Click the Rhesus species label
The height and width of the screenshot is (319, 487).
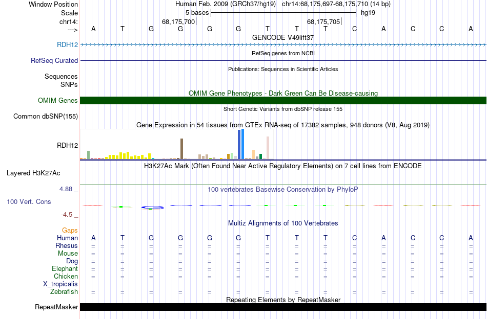click(67, 245)
